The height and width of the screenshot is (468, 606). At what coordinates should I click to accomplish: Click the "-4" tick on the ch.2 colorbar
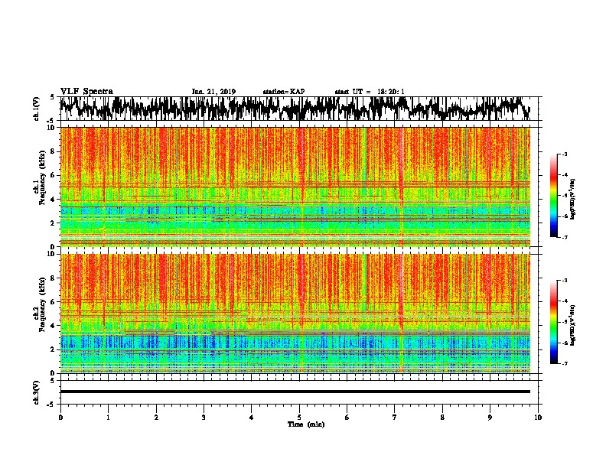click(x=564, y=301)
